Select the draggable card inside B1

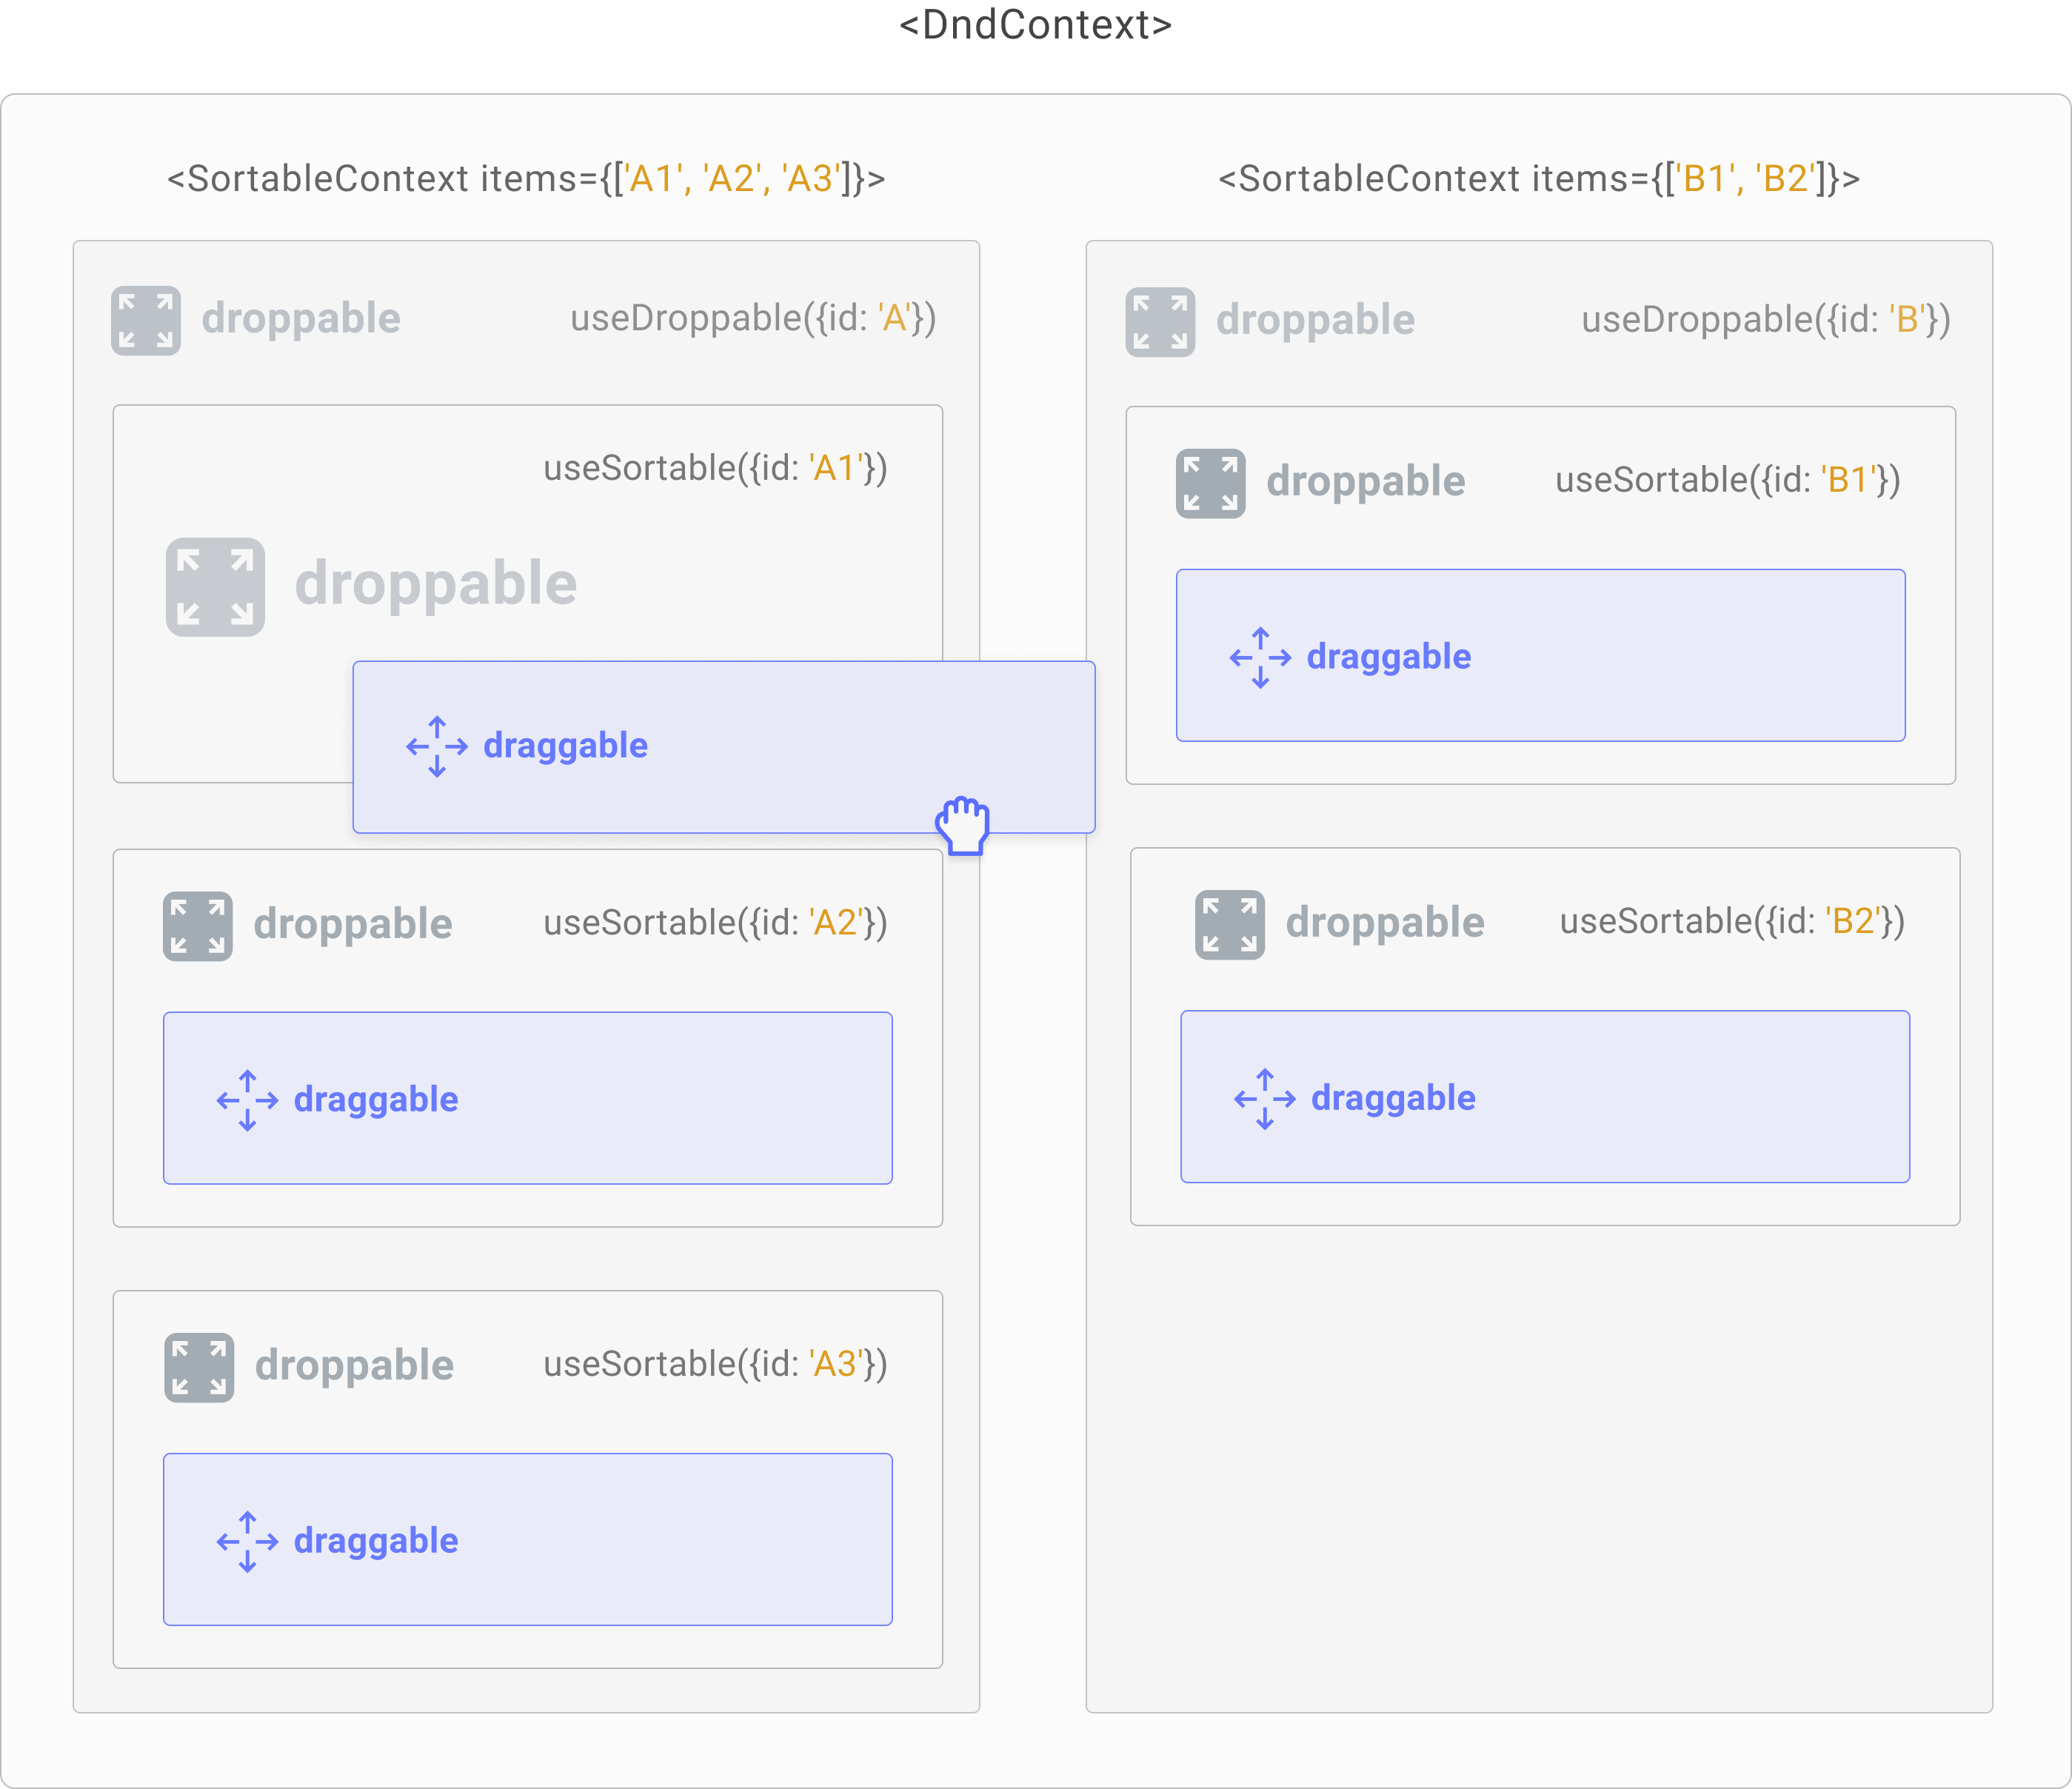[x=1541, y=655]
